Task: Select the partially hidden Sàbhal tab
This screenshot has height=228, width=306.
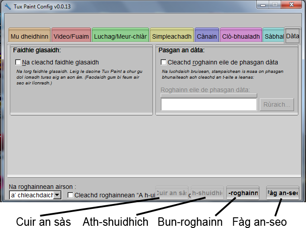Action: 274,36
